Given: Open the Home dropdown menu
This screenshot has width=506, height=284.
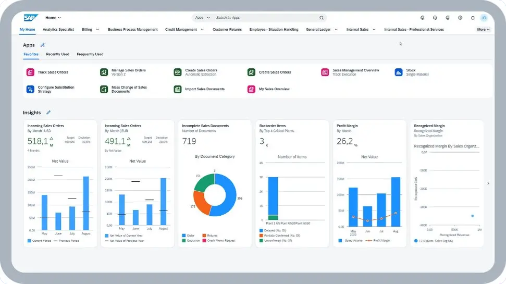Looking at the screenshot, I should (53, 18).
